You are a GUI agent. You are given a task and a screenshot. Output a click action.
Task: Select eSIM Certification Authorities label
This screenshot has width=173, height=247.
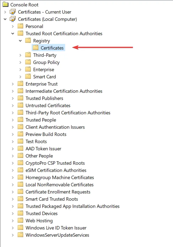tap(56, 170)
